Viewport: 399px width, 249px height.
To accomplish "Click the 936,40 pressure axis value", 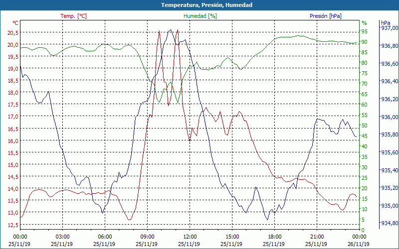I will click(x=390, y=81).
